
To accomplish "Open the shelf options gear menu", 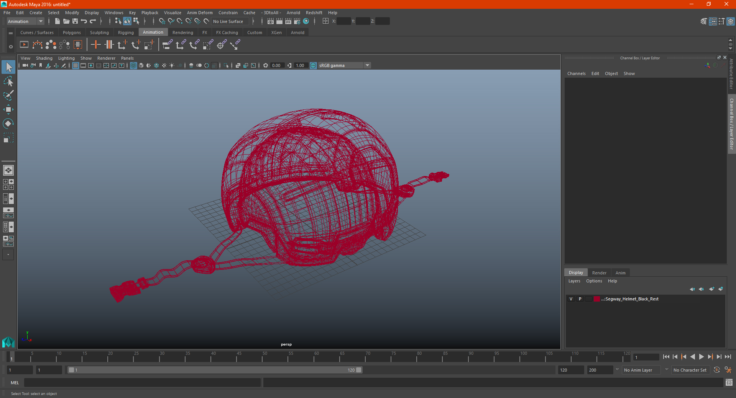I will pos(11,47).
